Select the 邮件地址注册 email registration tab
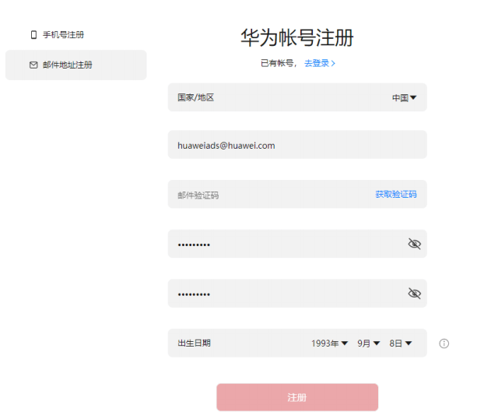The height and width of the screenshot is (419, 484). pos(76,65)
